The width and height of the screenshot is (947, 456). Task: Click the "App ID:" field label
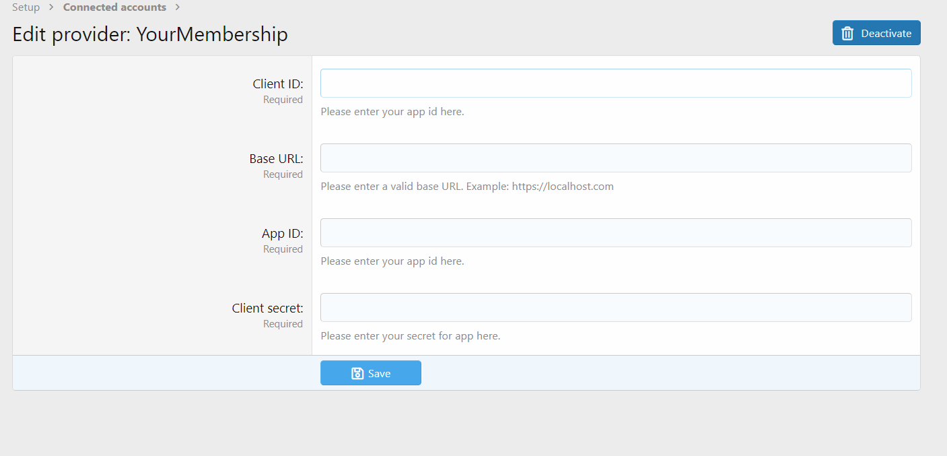[282, 234]
